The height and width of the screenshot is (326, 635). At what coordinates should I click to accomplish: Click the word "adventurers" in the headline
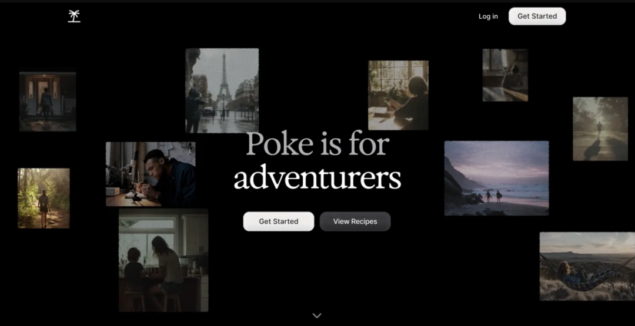(x=317, y=176)
